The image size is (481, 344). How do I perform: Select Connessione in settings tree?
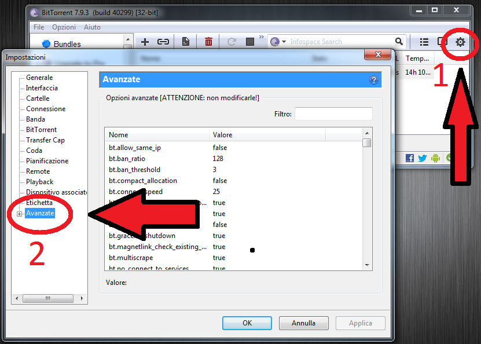[46, 109]
